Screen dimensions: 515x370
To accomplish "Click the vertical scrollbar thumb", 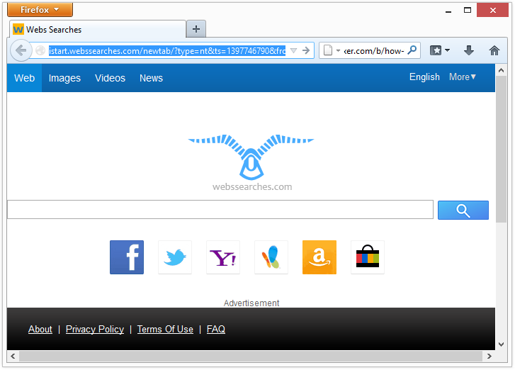I will point(502,150).
